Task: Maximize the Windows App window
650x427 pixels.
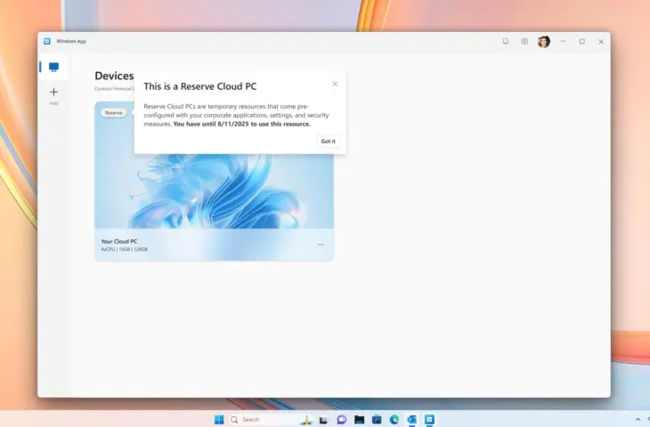Action: point(582,42)
